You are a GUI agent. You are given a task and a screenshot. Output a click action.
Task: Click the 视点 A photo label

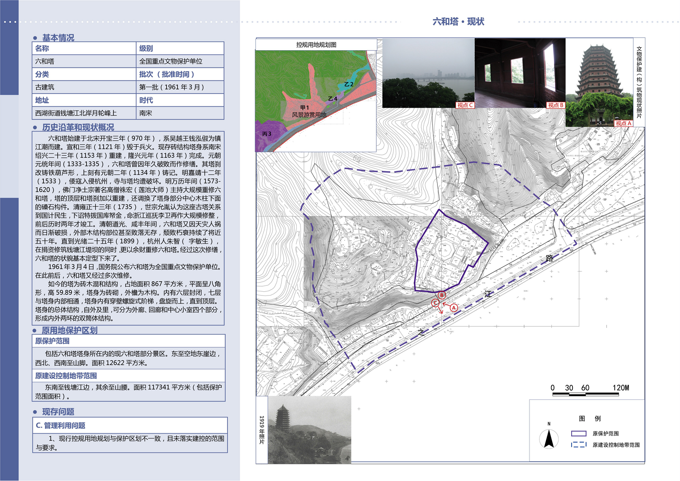[x=624, y=124]
